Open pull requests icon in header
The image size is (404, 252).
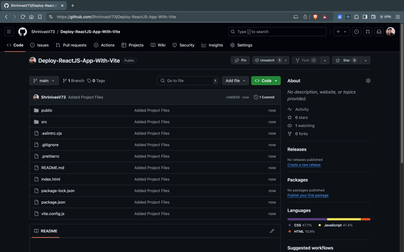point(368,32)
